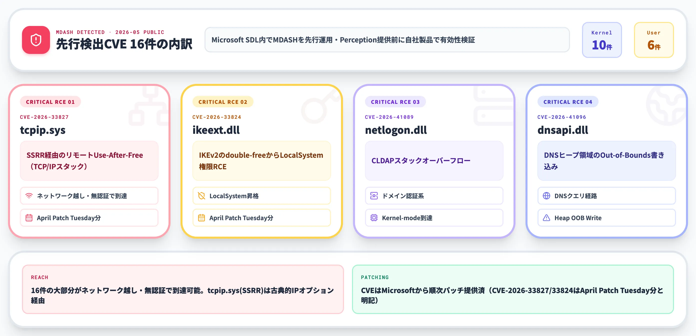The height and width of the screenshot is (336, 696).
Task: Click the ドメイン認証系 chip
Action: click(x=434, y=196)
